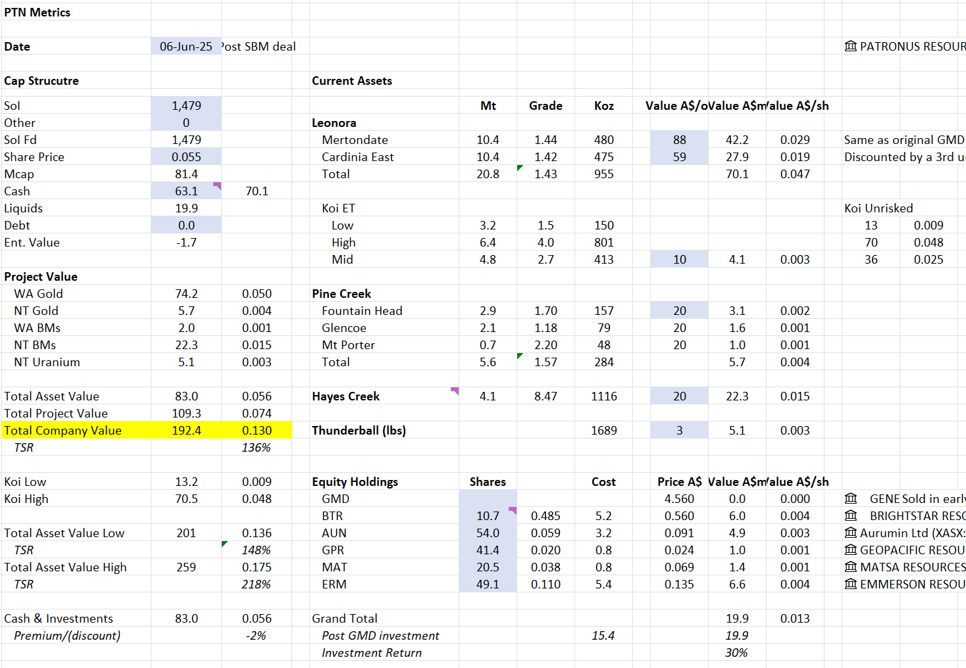
Task: Click the EMMERSON RESOU stock icon
Action: pos(851,584)
